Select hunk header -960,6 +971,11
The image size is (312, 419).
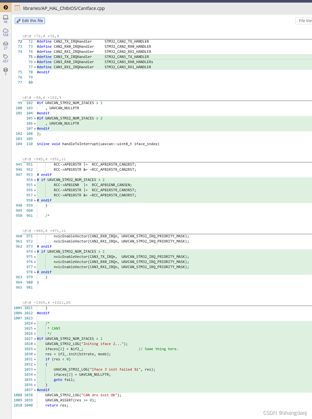(x=44, y=231)
